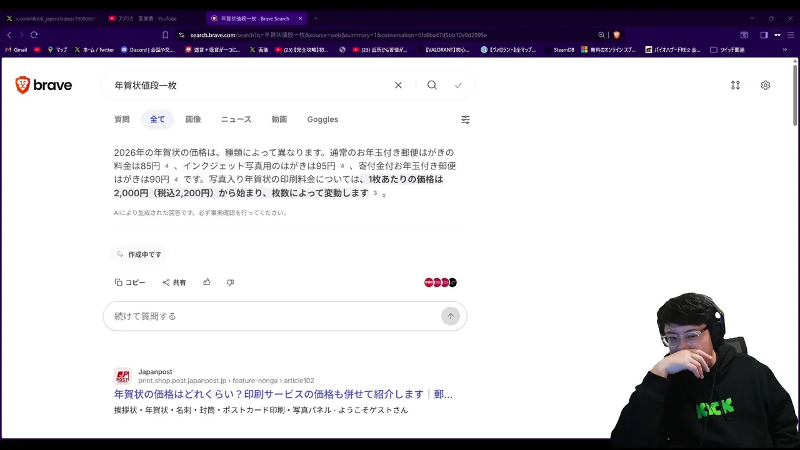
Task: Open the ホーム / Twitter bookmark
Action: click(x=94, y=49)
